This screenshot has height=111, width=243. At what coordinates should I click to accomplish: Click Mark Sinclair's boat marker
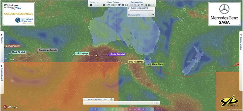tap(10, 54)
